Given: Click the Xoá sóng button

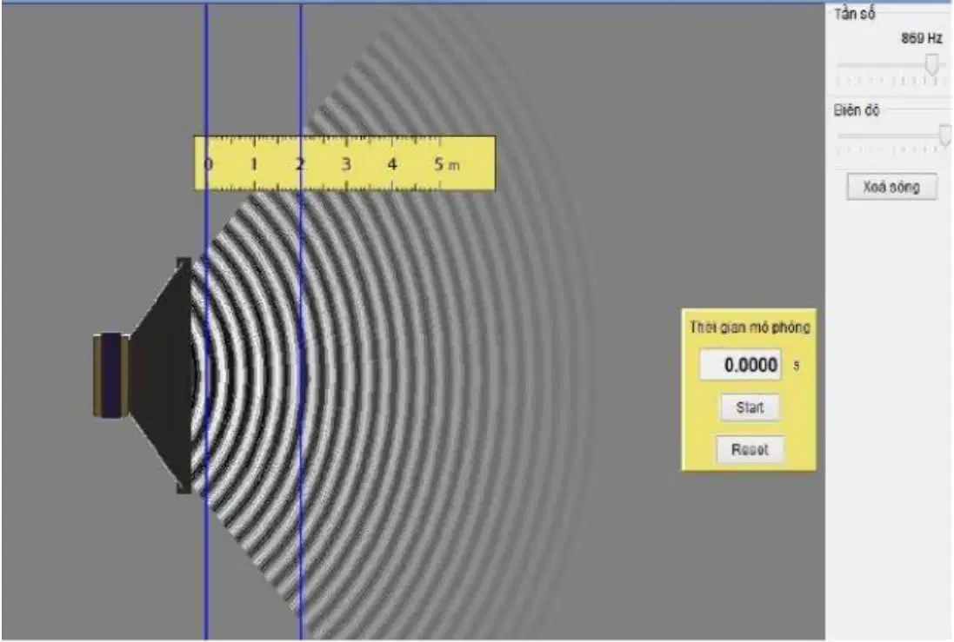Looking at the screenshot, I should 891,187.
